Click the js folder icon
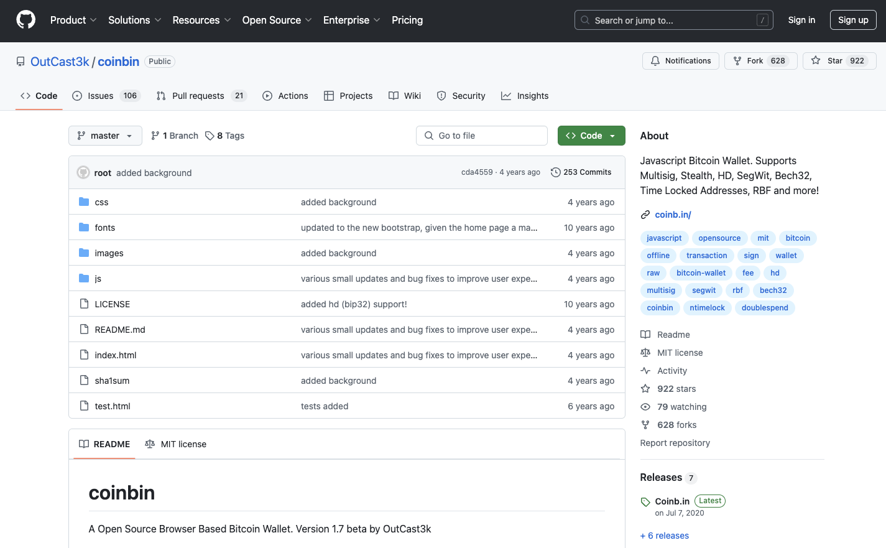Screen dimensions: 886x548 pyautogui.click(x=84, y=279)
